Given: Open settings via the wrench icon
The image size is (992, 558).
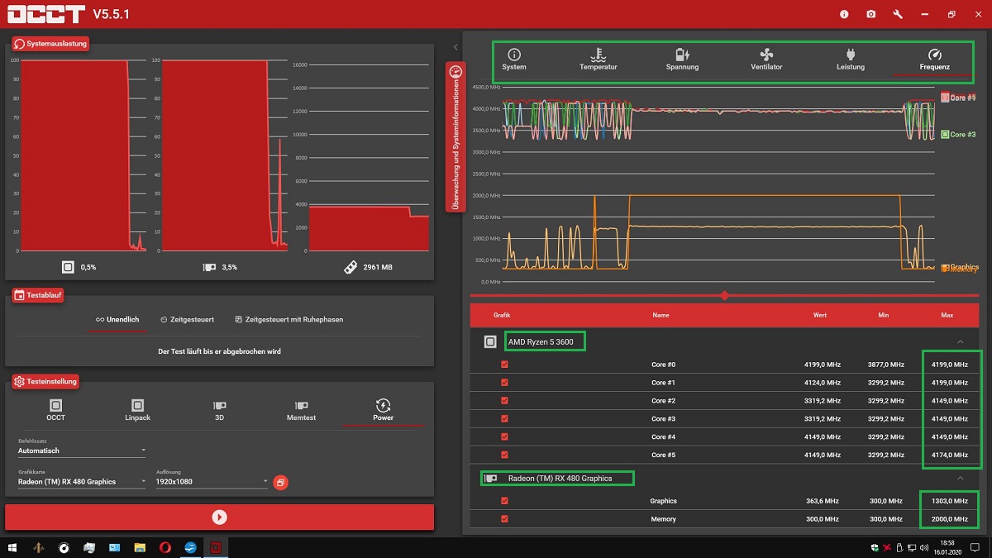Looking at the screenshot, I should (x=898, y=14).
